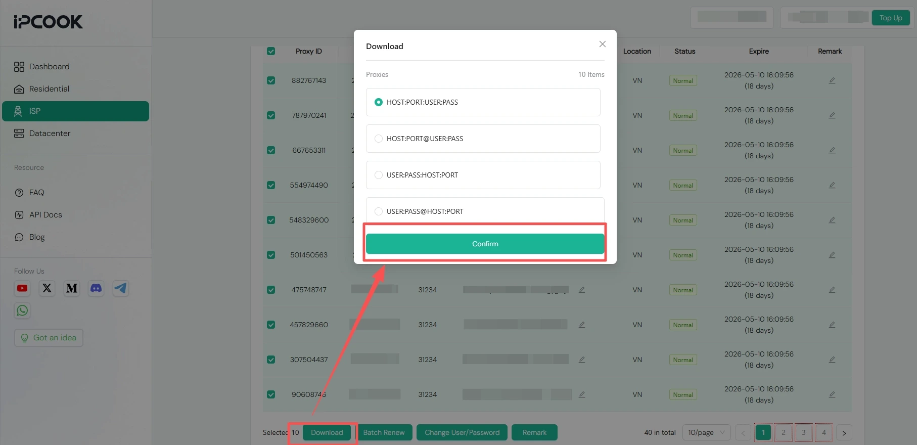Confirm the download
This screenshot has height=445, width=917.
click(x=485, y=244)
